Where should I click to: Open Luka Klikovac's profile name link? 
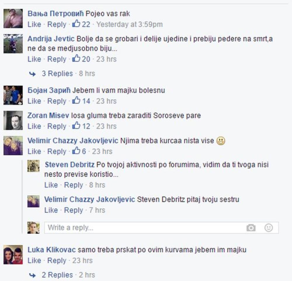(52, 250)
